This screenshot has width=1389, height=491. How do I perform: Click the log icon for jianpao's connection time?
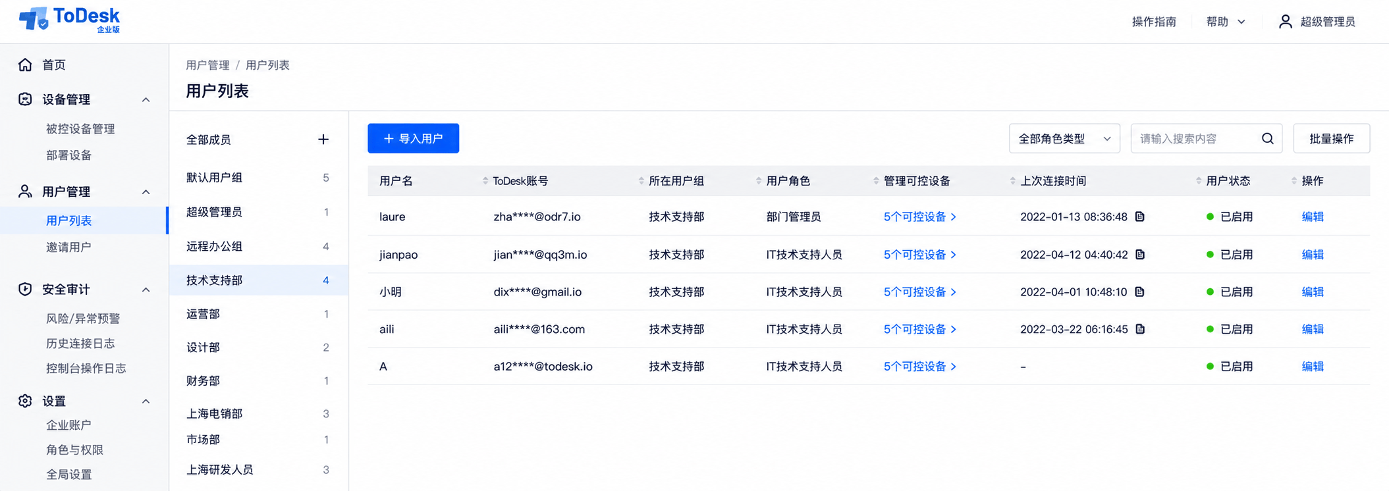[x=1140, y=254]
